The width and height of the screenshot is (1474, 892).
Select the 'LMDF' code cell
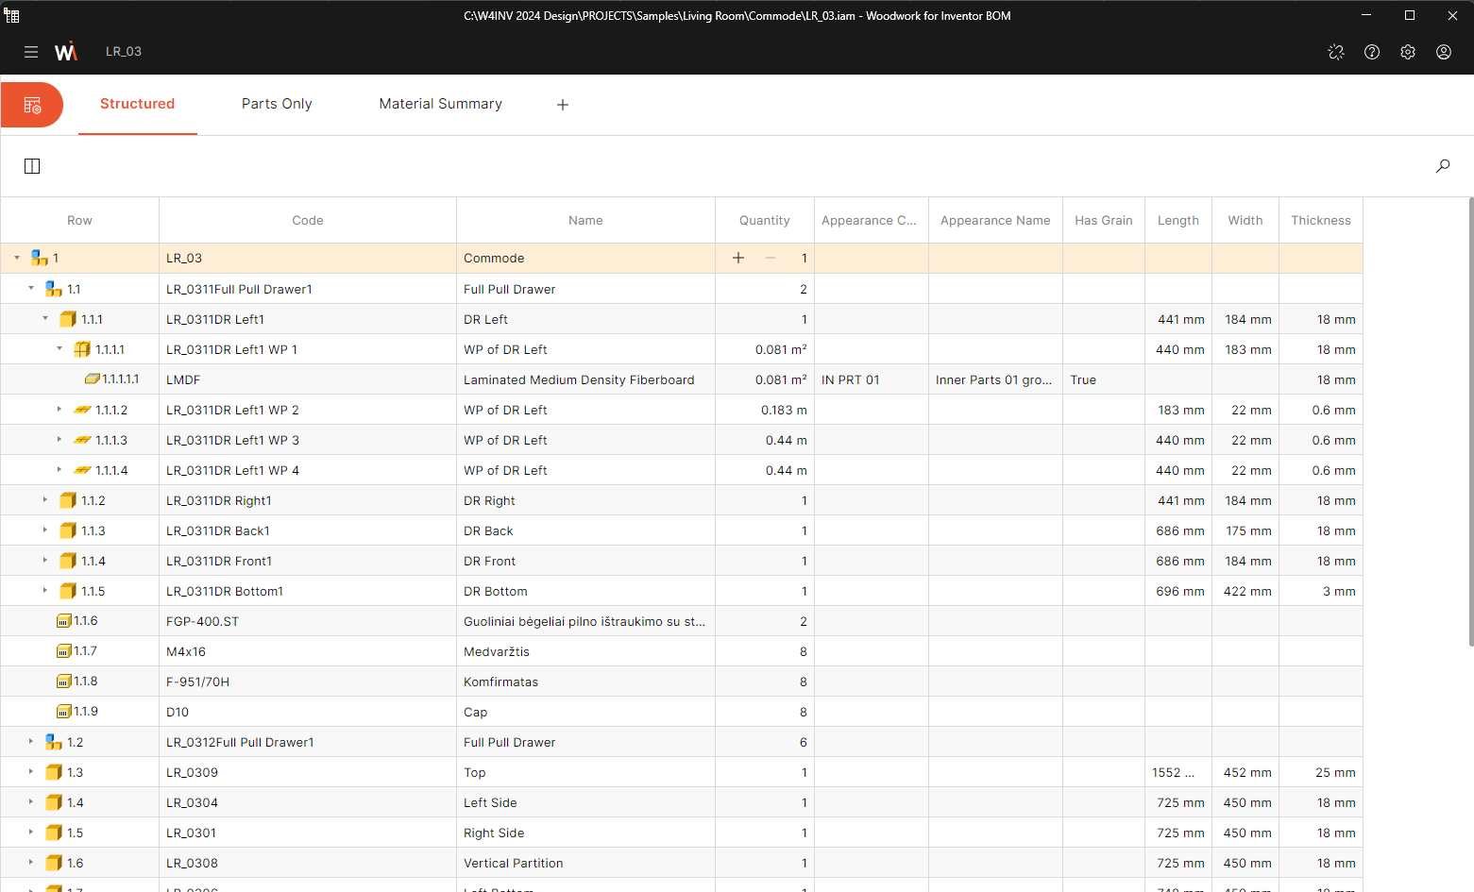tap(308, 379)
